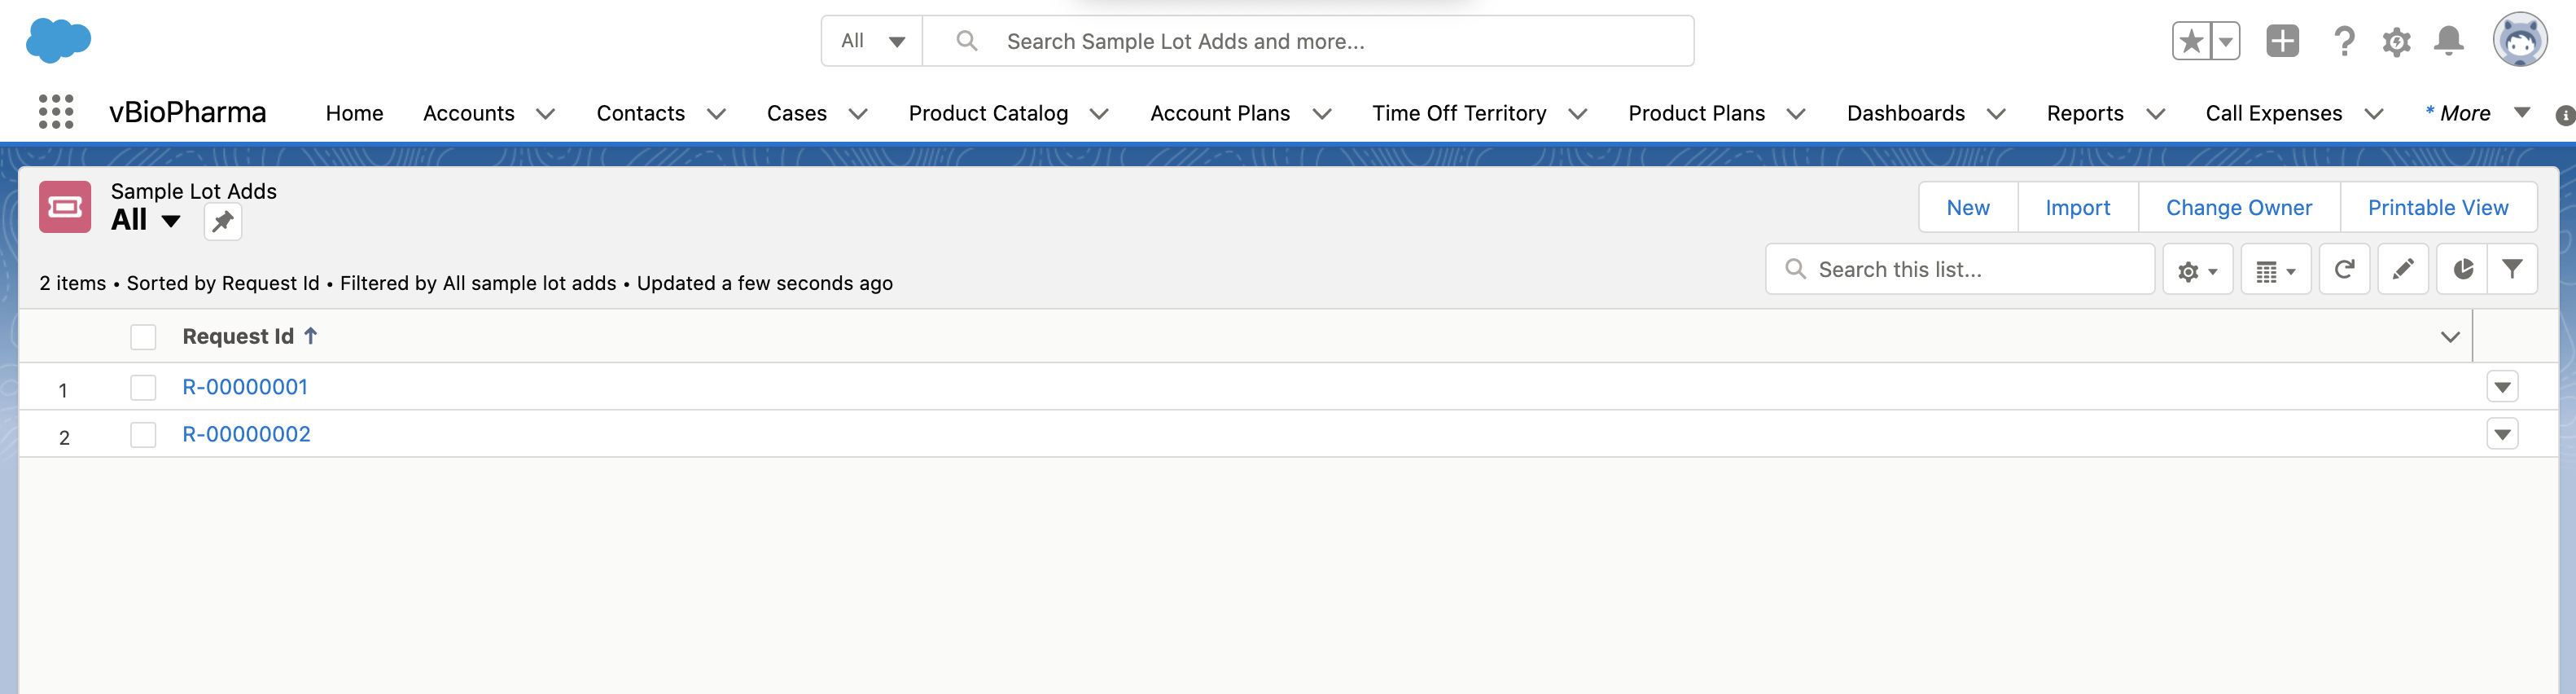The height and width of the screenshot is (694, 2576).
Task: Select all rows header checkbox
Action: (x=143, y=337)
